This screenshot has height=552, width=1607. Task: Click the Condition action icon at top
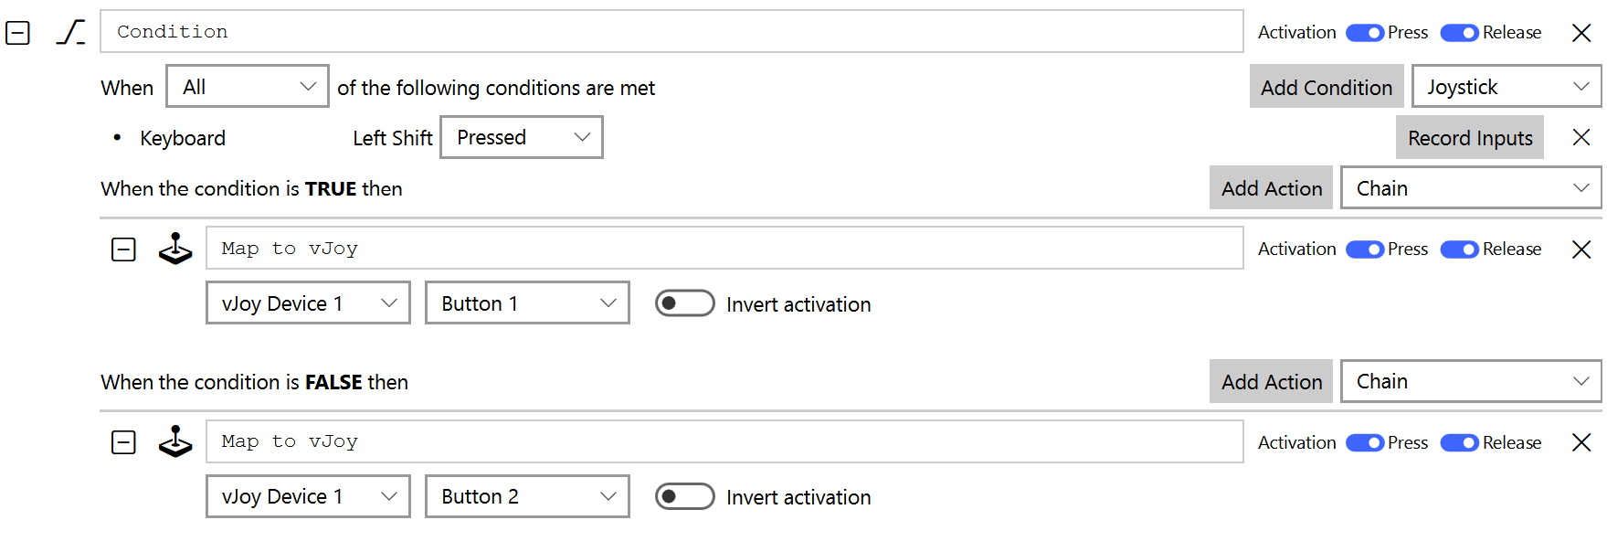(70, 33)
